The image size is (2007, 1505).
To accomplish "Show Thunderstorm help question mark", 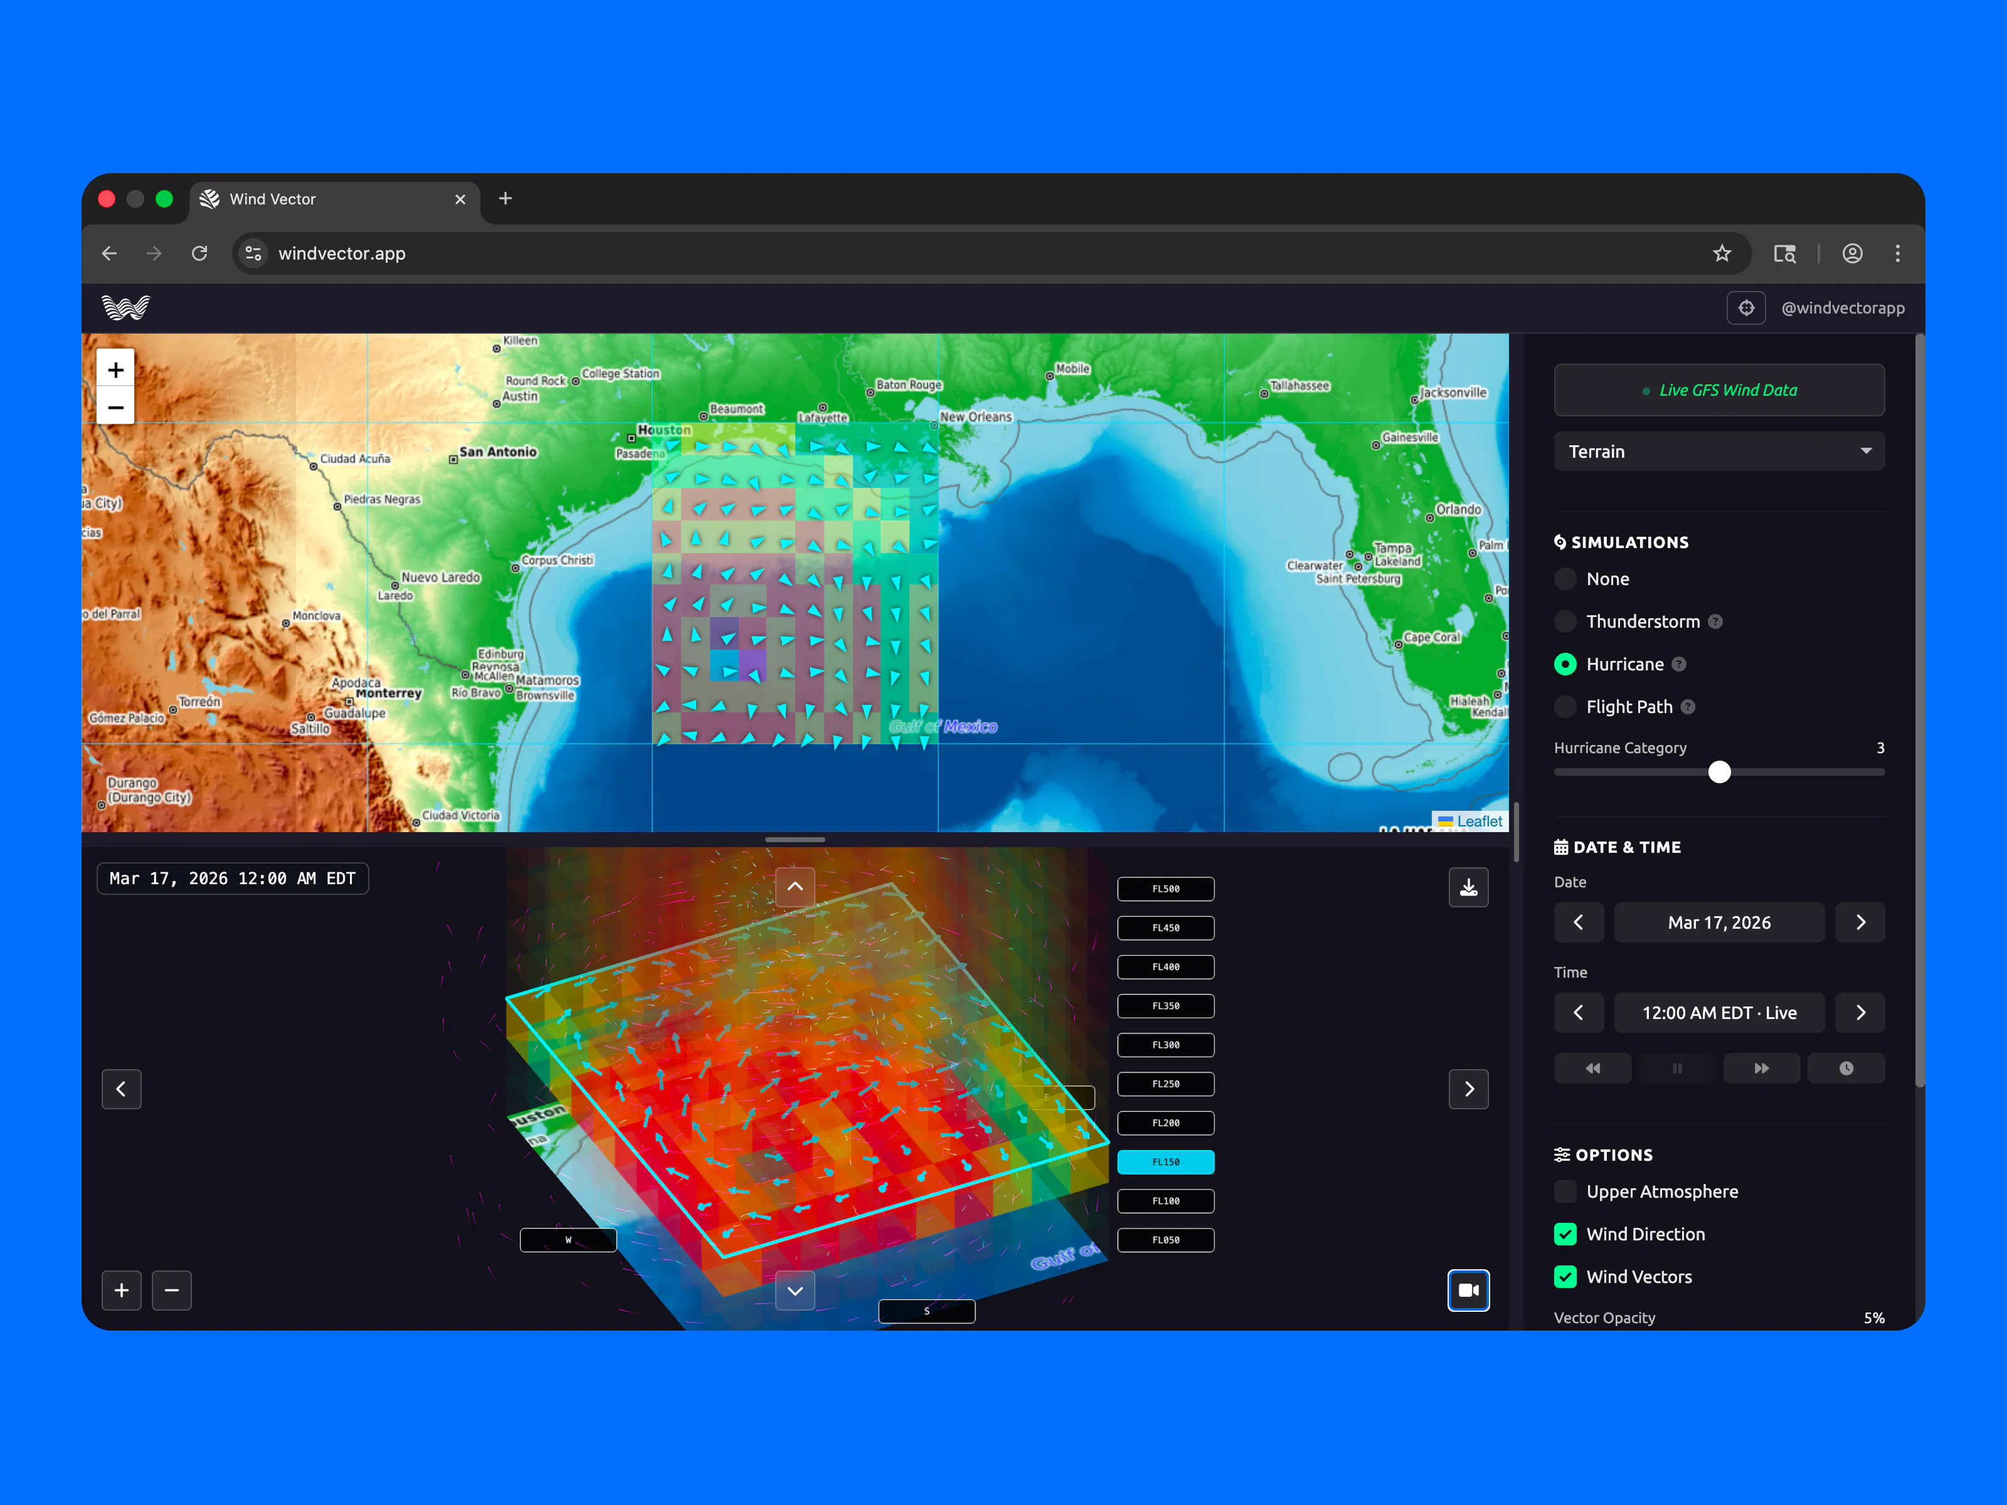I will (1715, 621).
